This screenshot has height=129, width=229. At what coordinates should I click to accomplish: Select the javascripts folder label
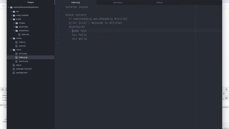[x=23, y=27]
